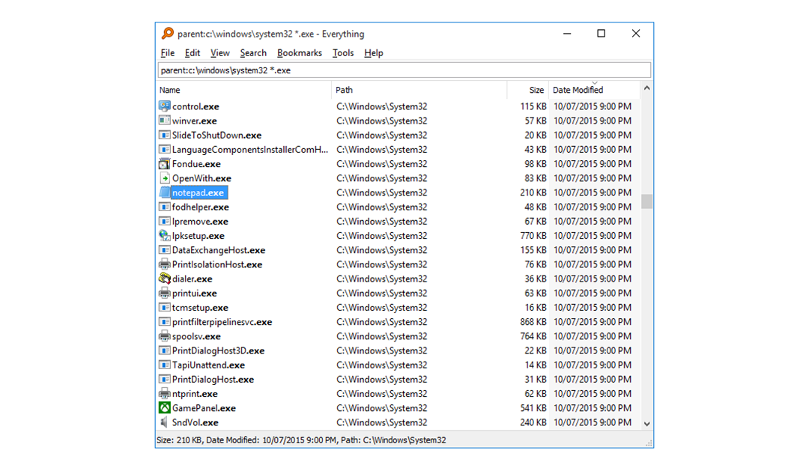
Task: Click the GamePanel.exe Xbox icon
Action: (x=164, y=408)
